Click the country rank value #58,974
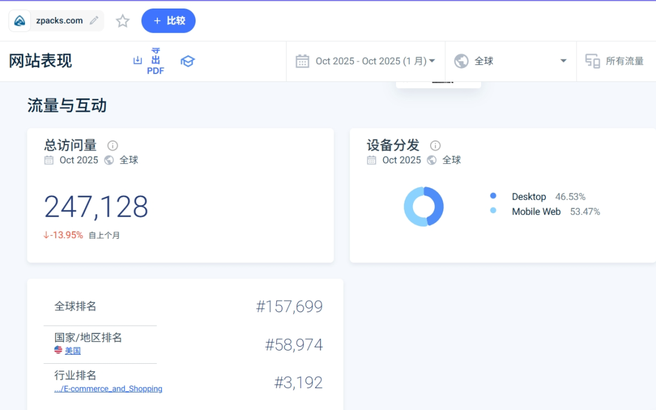Image resolution: width=656 pixels, height=410 pixels. pyautogui.click(x=294, y=345)
